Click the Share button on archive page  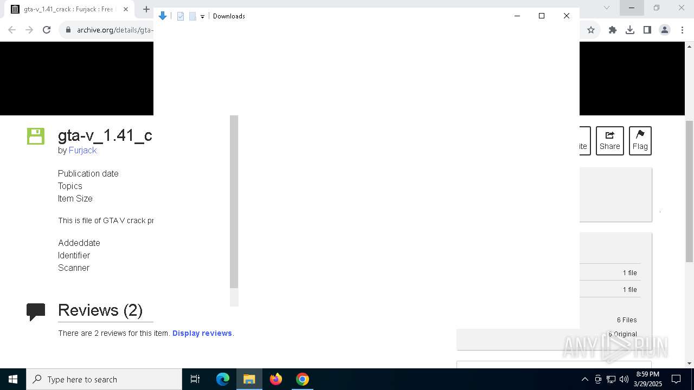coord(610,141)
